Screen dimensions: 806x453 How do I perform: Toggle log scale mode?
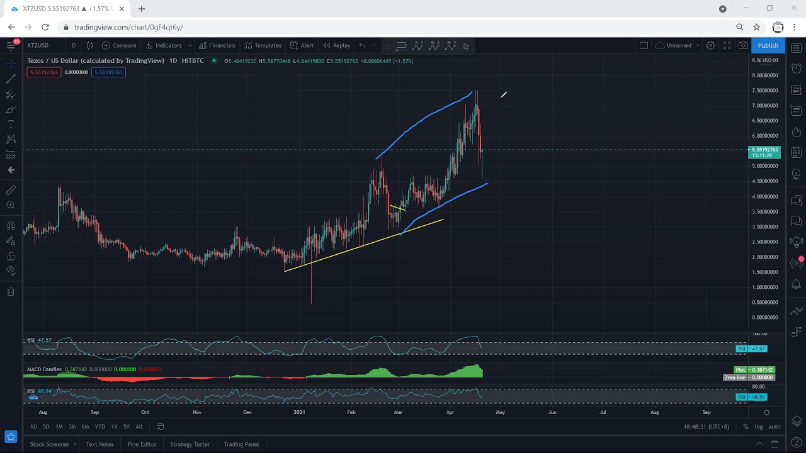click(759, 427)
